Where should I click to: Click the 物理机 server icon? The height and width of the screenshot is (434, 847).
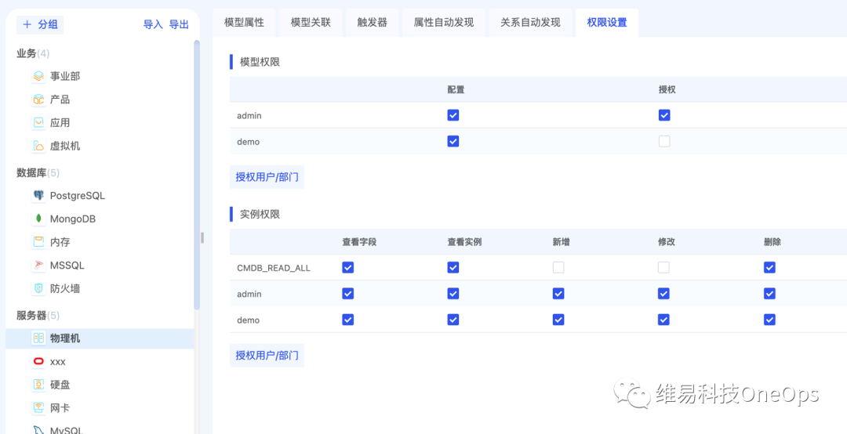38,338
